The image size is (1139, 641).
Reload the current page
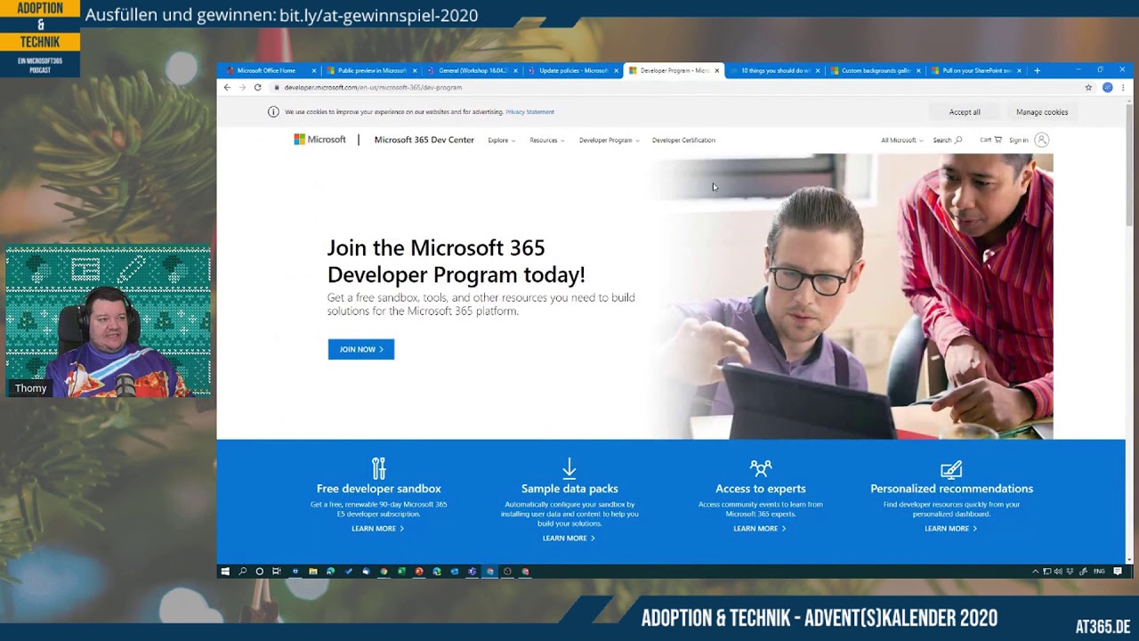point(258,87)
